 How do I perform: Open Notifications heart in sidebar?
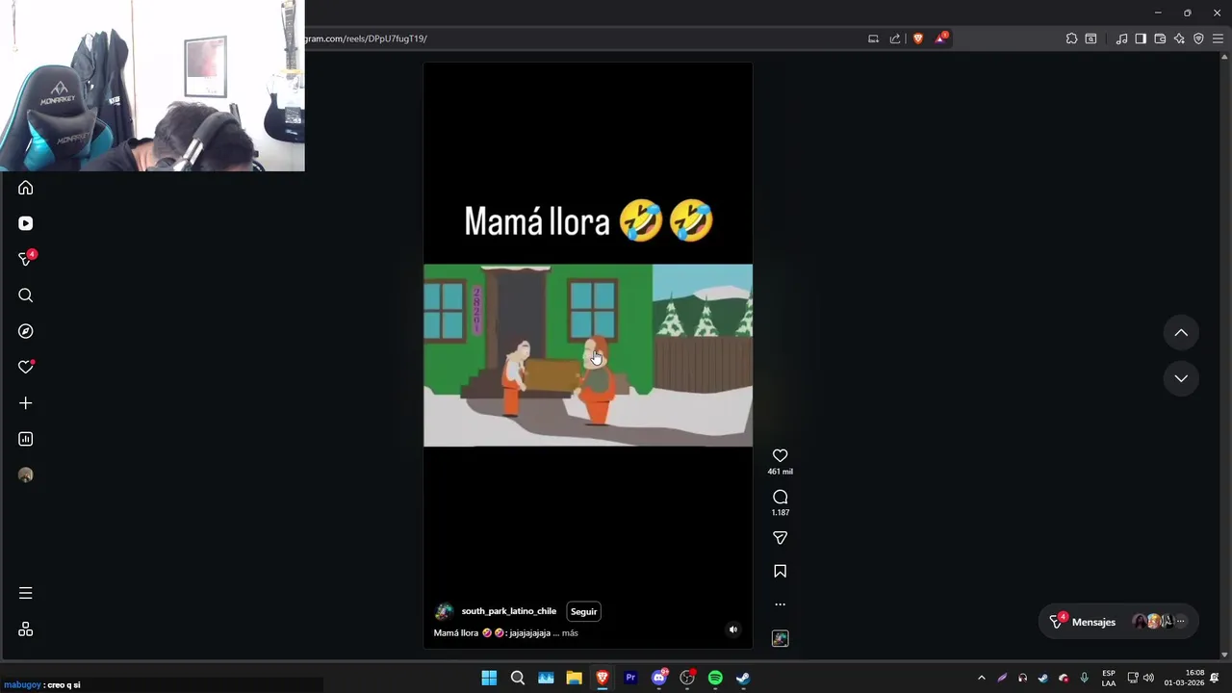click(26, 367)
